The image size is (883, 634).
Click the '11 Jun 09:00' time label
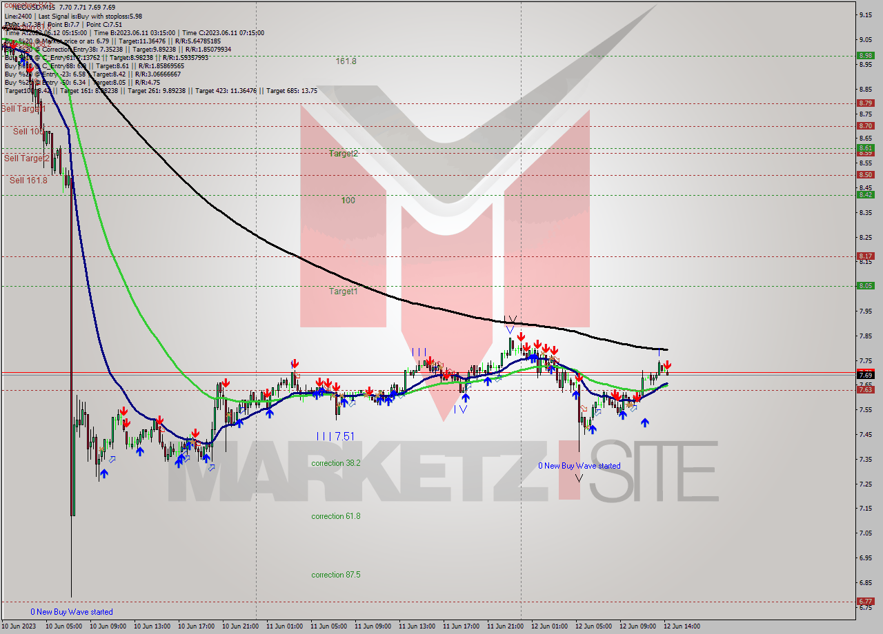tap(373, 626)
